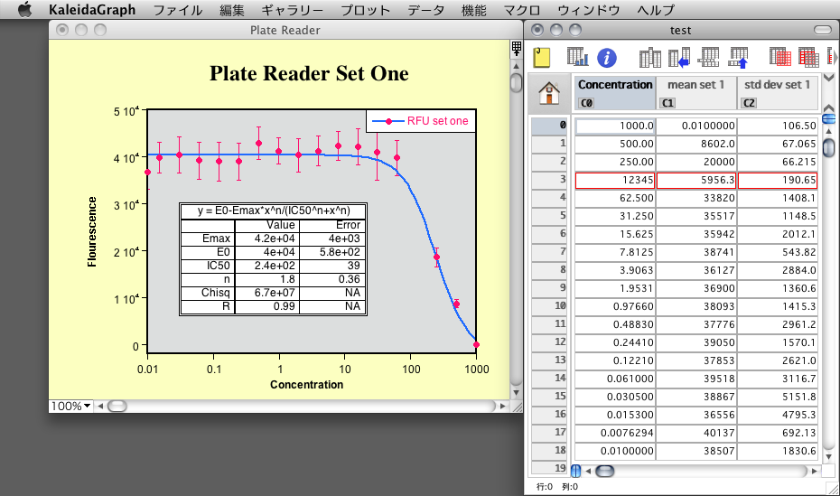Click the C0 column label tag
The width and height of the screenshot is (840, 496).
[586, 103]
